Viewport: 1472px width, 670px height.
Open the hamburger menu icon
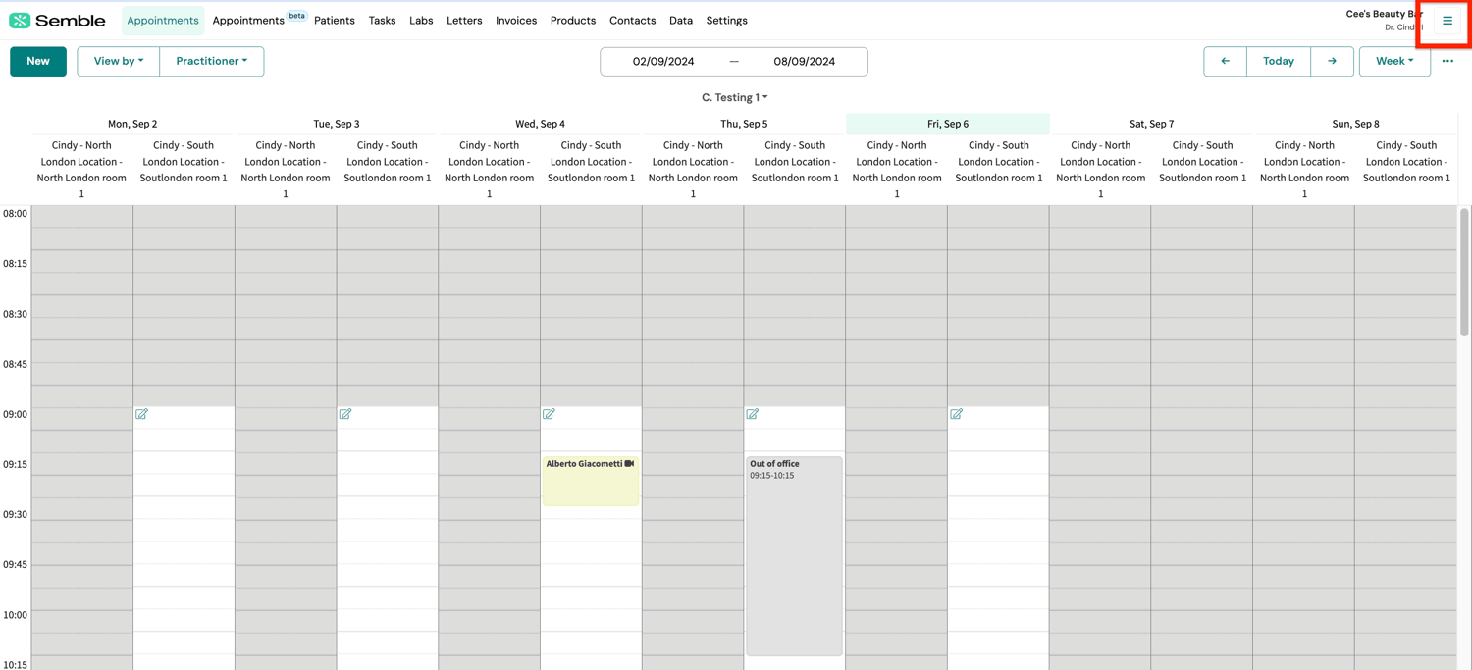tap(1446, 21)
